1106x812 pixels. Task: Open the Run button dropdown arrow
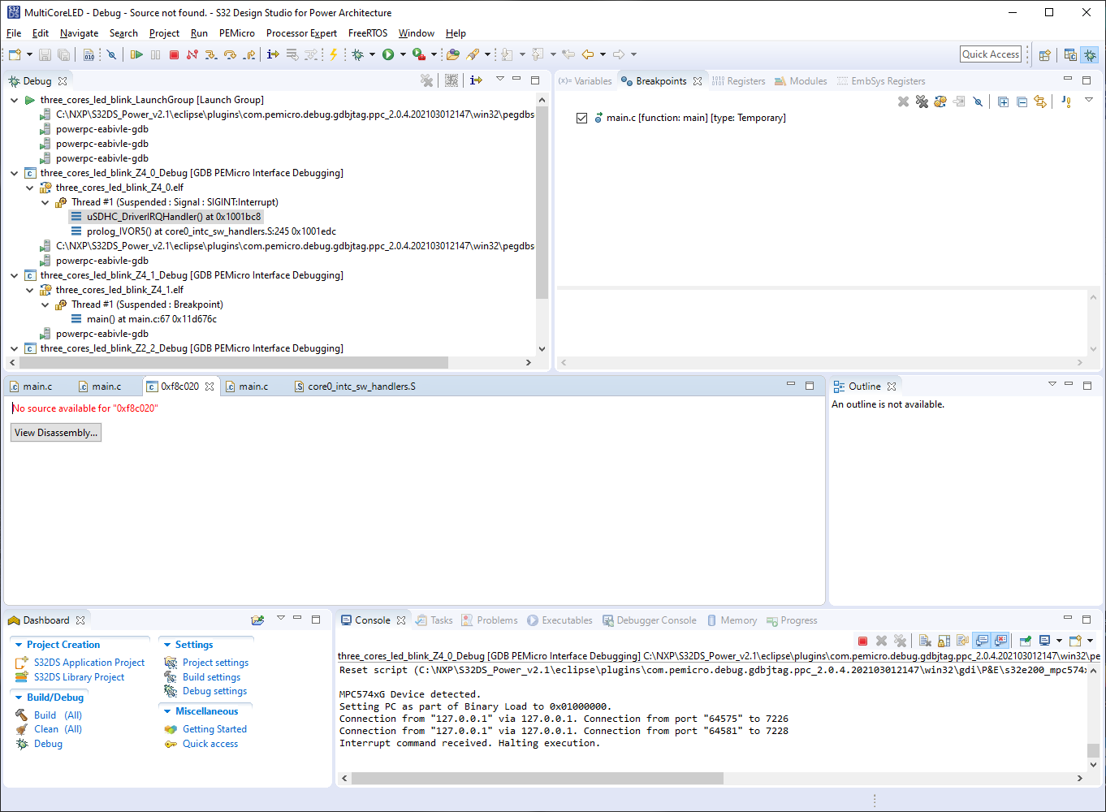(x=404, y=54)
